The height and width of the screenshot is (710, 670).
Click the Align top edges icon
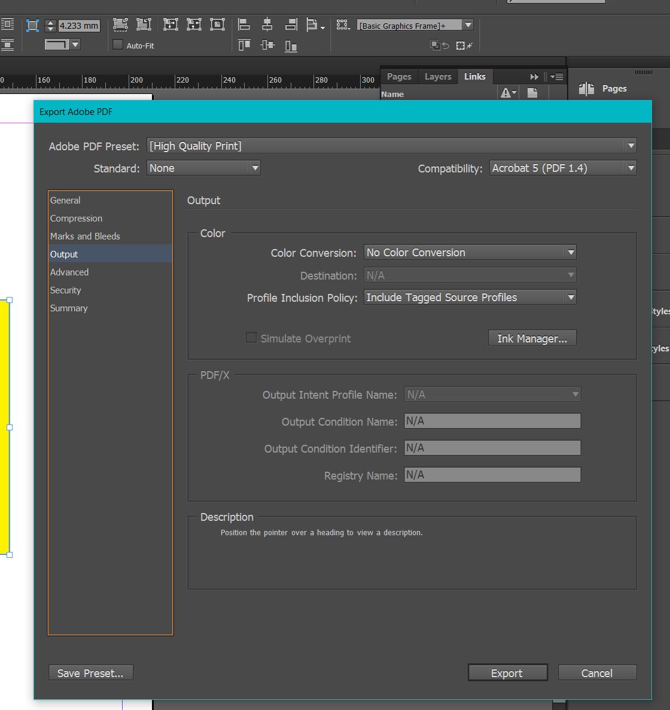[x=244, y=45]
